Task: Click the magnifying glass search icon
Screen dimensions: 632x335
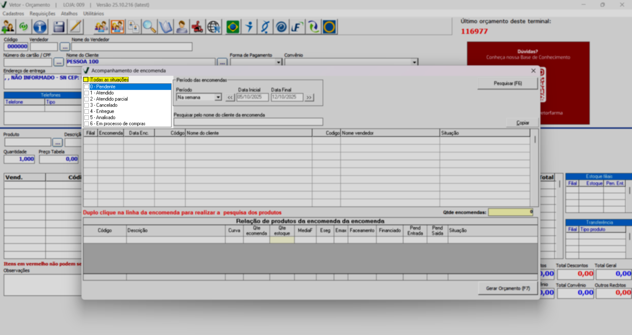Action: [149, 27]
